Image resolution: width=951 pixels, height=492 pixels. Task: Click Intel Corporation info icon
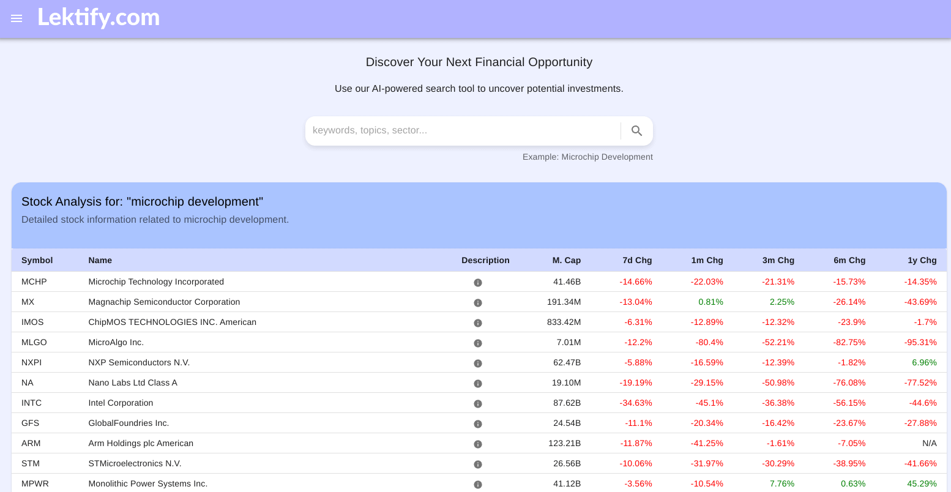pyautogui.click(x=478, y=404)
